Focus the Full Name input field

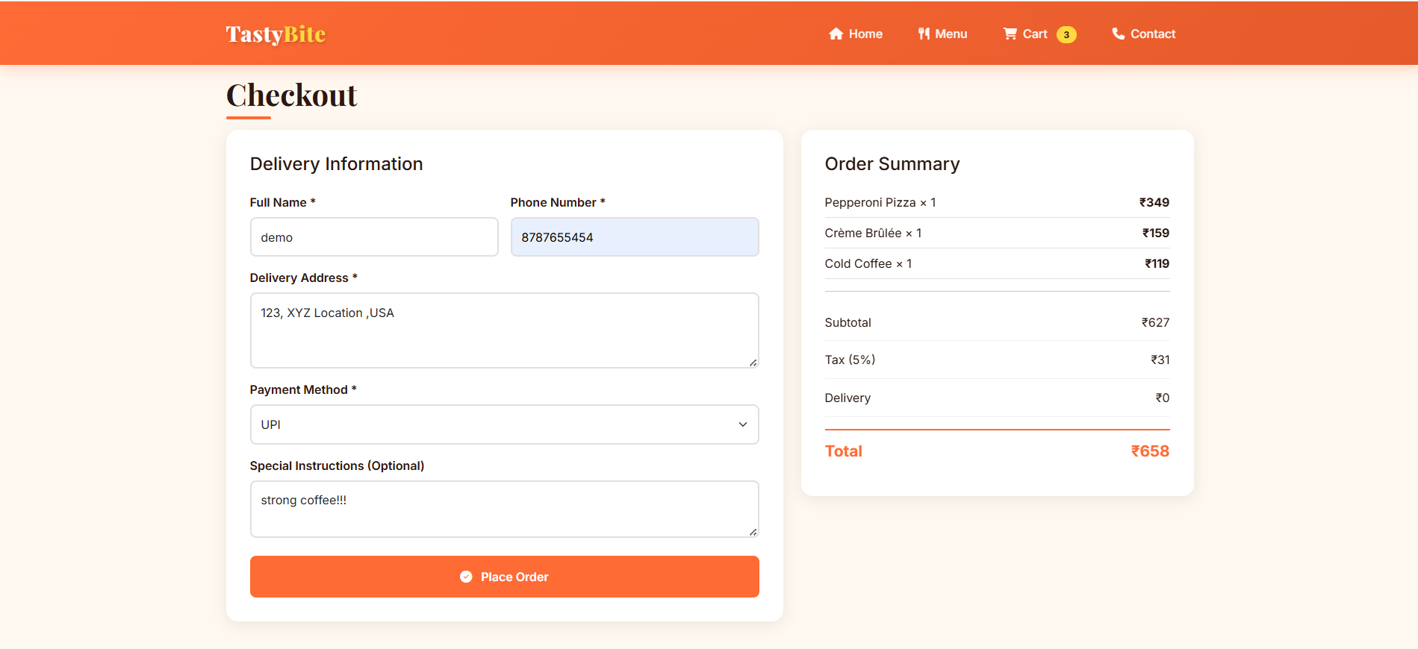coord(374,237)
